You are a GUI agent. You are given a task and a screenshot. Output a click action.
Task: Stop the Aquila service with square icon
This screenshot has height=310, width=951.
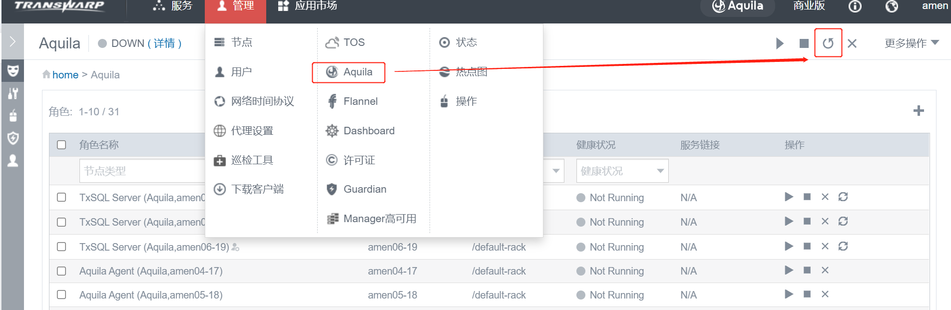coord(804,43)
